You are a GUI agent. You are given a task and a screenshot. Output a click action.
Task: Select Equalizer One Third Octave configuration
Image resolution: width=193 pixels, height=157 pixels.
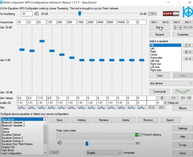pyautogui.click(x=17, y=144)
